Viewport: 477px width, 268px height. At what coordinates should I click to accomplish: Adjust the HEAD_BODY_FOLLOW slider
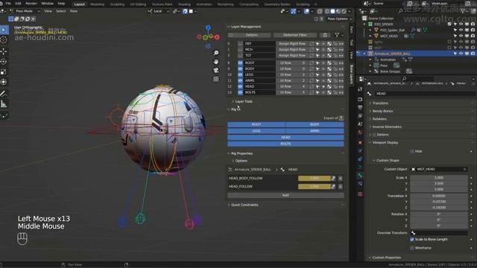click(315, 179)
